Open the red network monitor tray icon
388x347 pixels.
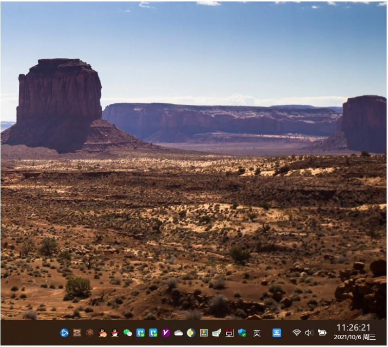[x=230, y=333]
